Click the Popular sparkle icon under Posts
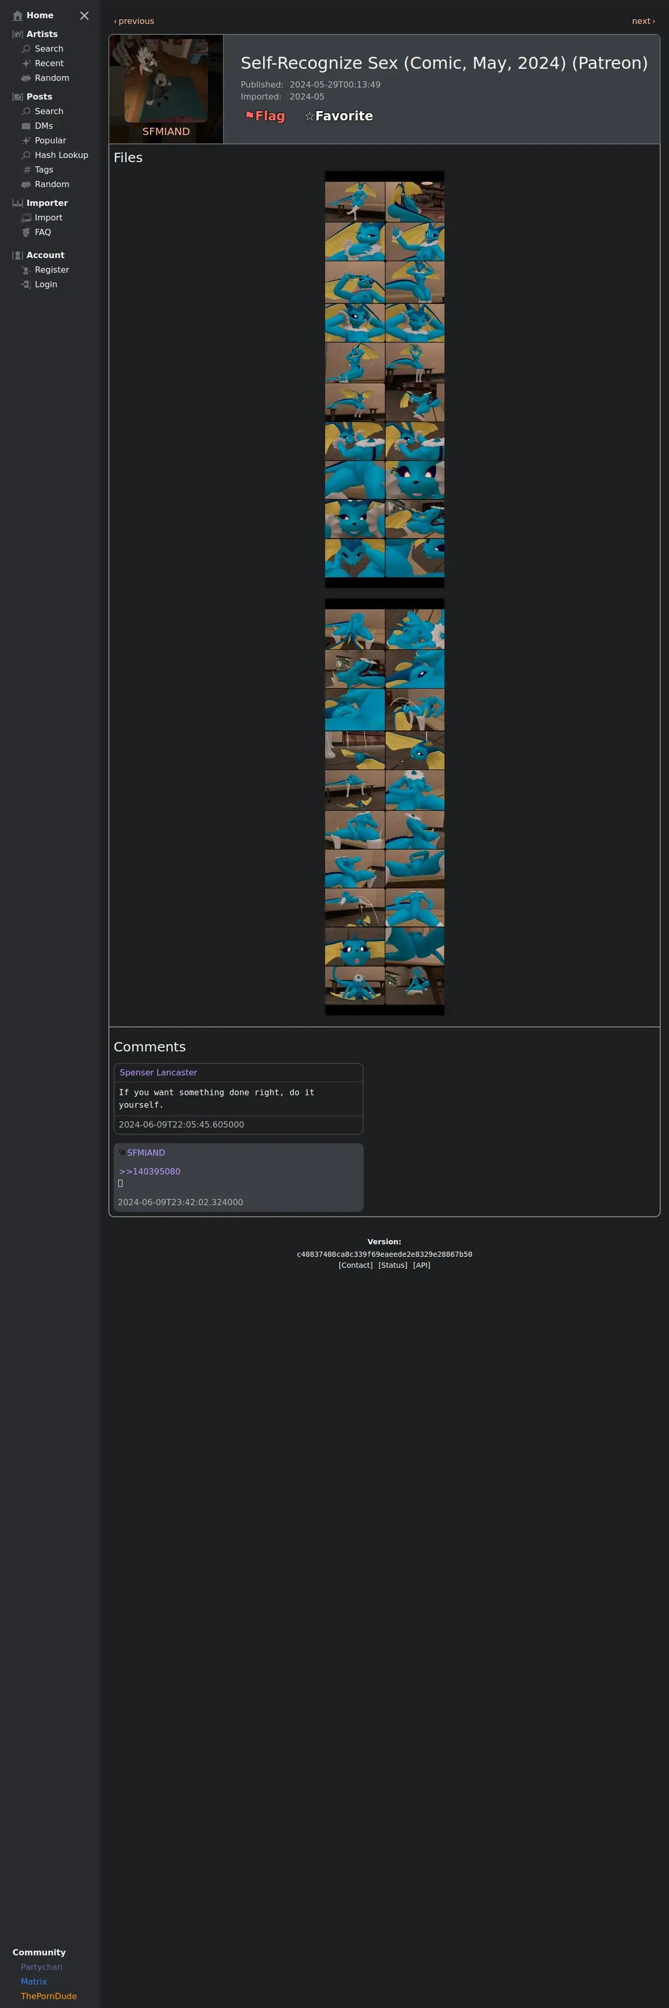This screenshot has height=2008, width=669. pyautogui.click(x=27, y=141)
